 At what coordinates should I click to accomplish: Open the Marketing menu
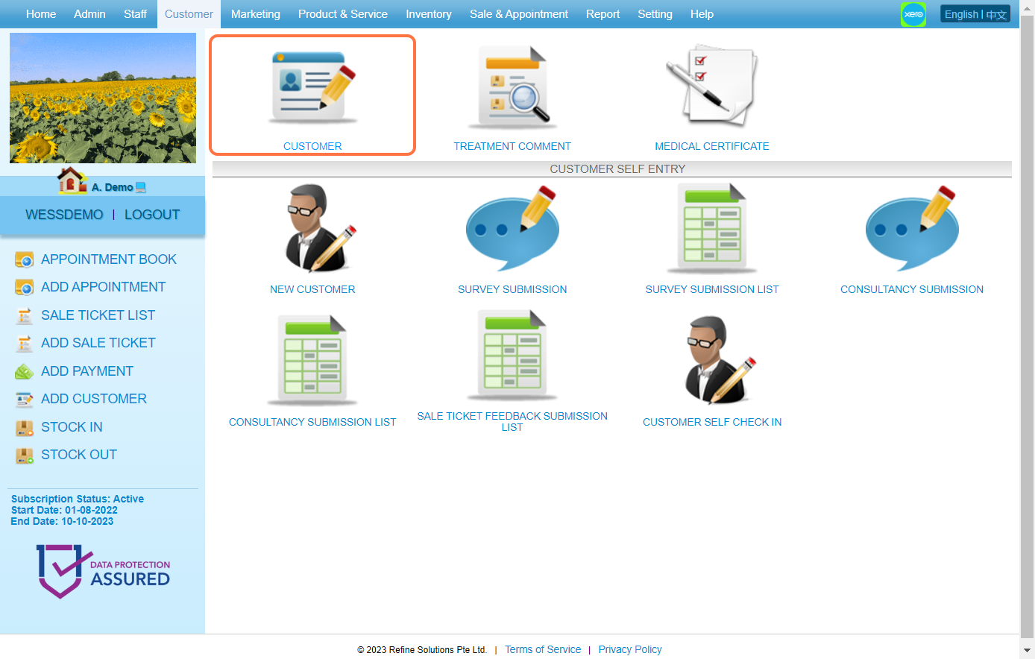256,14
